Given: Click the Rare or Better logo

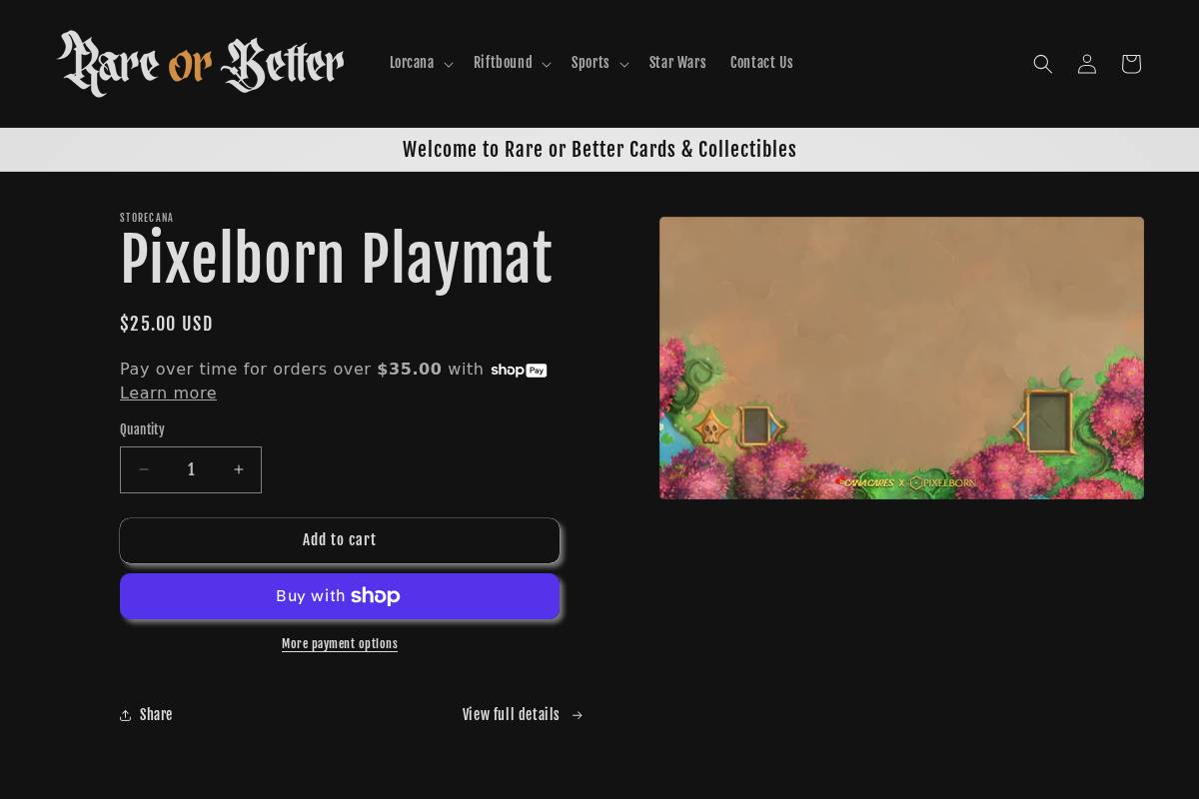Looking at the screenshot, I should [x=201, y=64].
